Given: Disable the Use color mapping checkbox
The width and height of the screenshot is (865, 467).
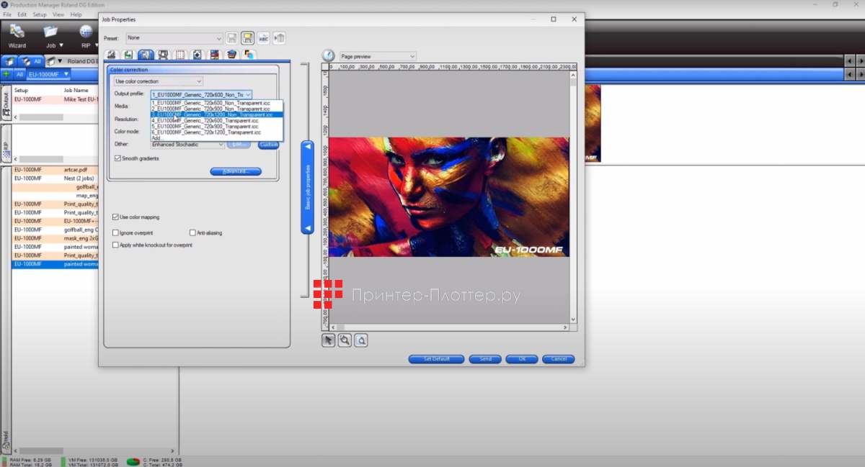Looking at the screenshot, I should [116, 217].
